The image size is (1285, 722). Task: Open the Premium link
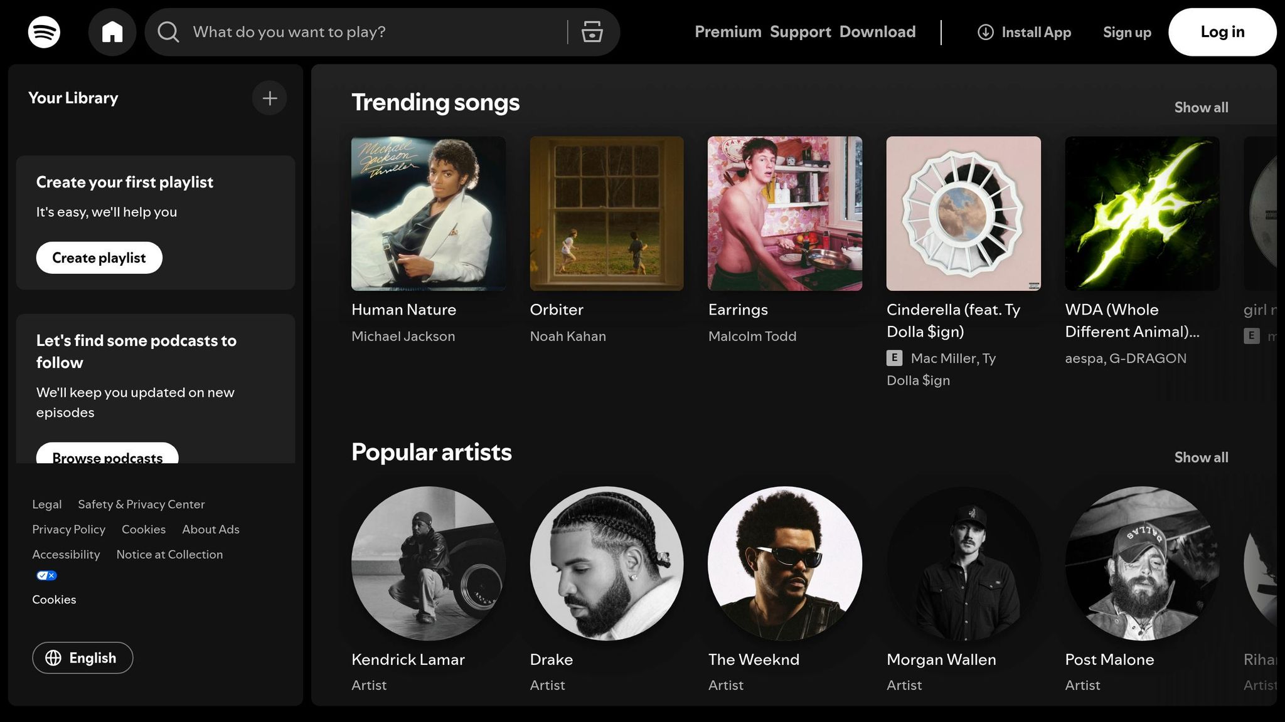click(x=728, y=32)
